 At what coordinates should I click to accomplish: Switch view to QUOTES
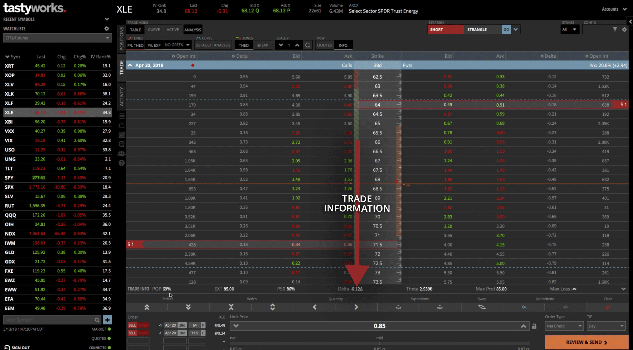click(324, 45)
